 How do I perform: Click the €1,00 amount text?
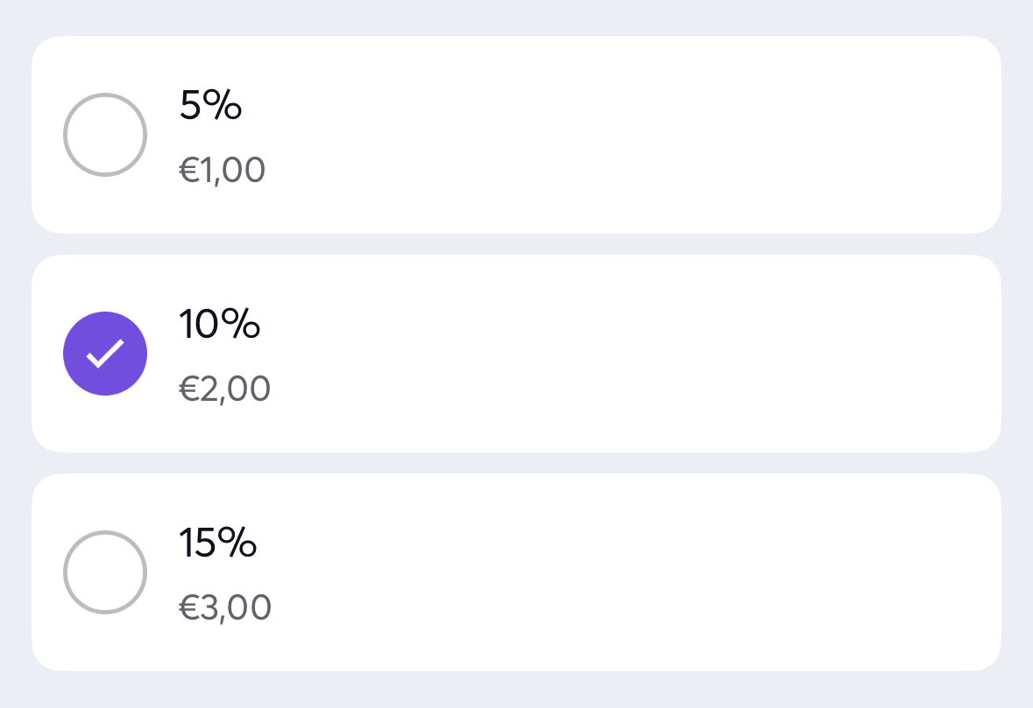point(223,170)
